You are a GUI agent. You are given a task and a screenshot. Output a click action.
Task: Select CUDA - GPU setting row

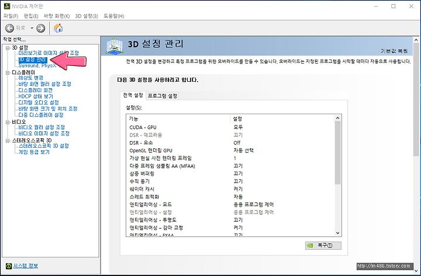point(230,127)
